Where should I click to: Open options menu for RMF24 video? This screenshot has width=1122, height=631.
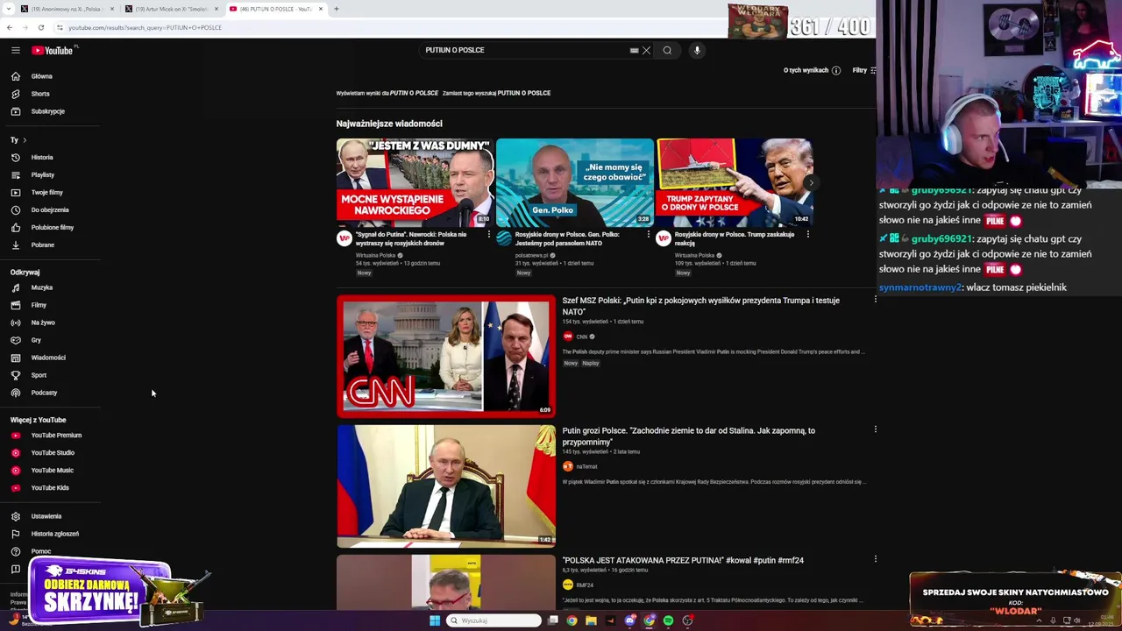tap(875, 559)
